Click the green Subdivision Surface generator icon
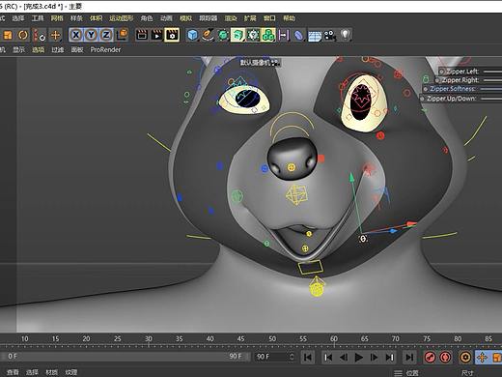The height and width of the screenshot is (377, 502). [223, 35]
